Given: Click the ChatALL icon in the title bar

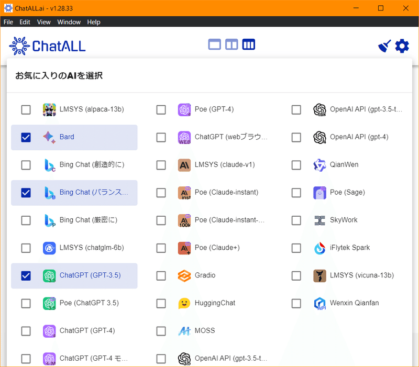Looking at the screenshot, I should (x=7, y=8).
